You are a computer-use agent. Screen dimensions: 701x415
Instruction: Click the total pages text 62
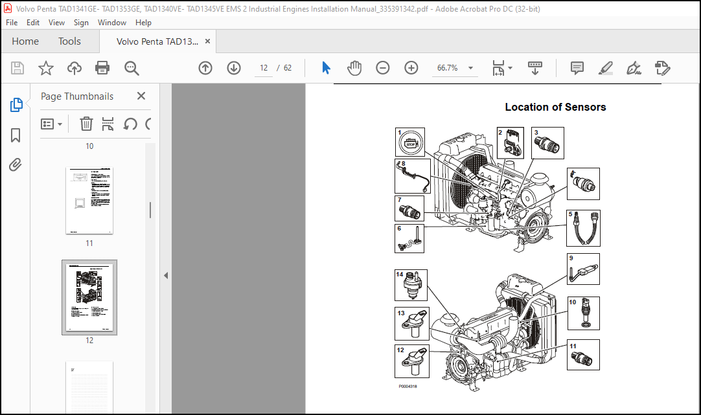click(x=288, y=68)
